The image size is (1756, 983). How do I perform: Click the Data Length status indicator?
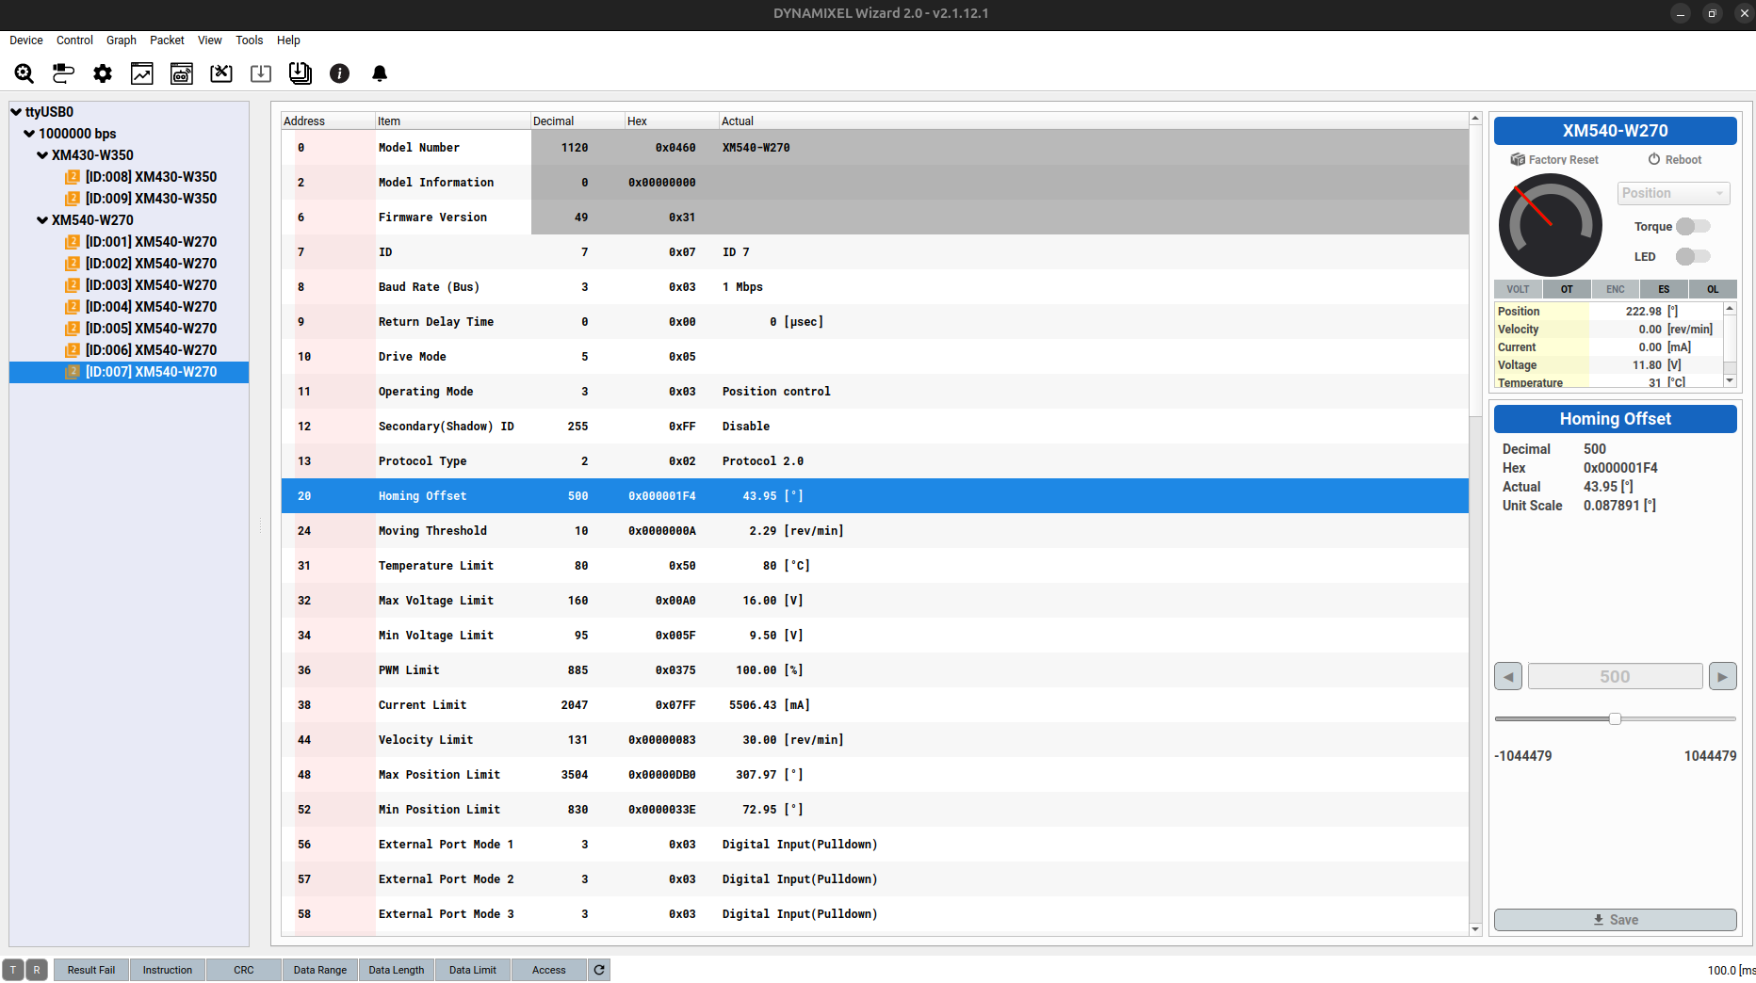397,970
